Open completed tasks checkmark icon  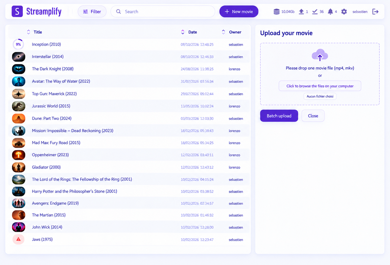315,12
